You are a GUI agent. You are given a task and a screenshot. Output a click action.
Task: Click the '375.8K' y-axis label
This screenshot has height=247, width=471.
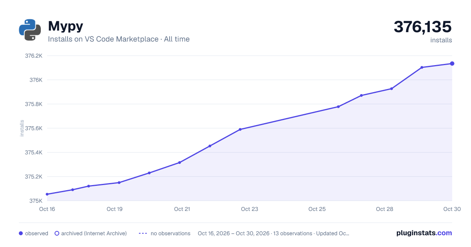point(33,104)
